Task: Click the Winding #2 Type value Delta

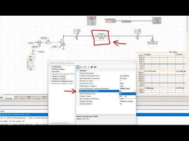Action: (x=122, y=83)
